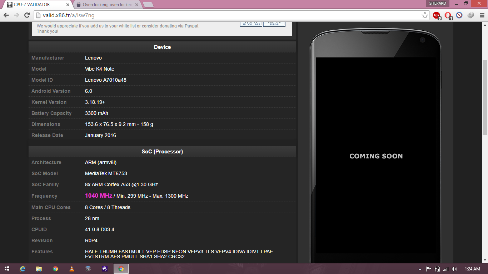Click the 1:24 AM system clock
The width and height of the screenshot is (488, 274).
(x=473, y=269)
